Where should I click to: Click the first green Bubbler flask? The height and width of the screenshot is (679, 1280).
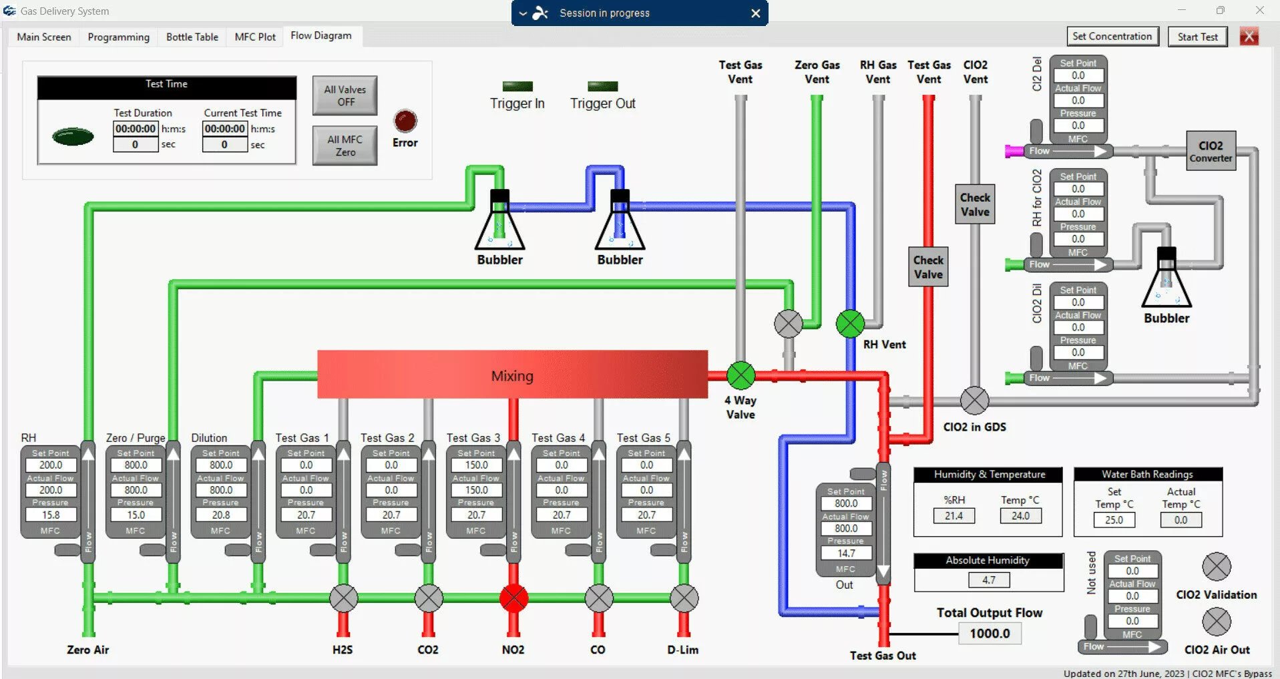(499, 220)
